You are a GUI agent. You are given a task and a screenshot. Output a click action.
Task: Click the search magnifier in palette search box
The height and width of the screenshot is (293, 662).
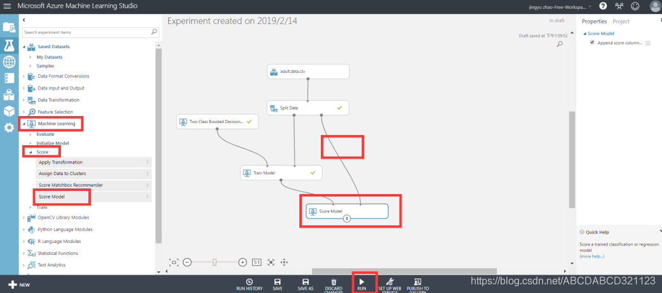coord(154,32)
